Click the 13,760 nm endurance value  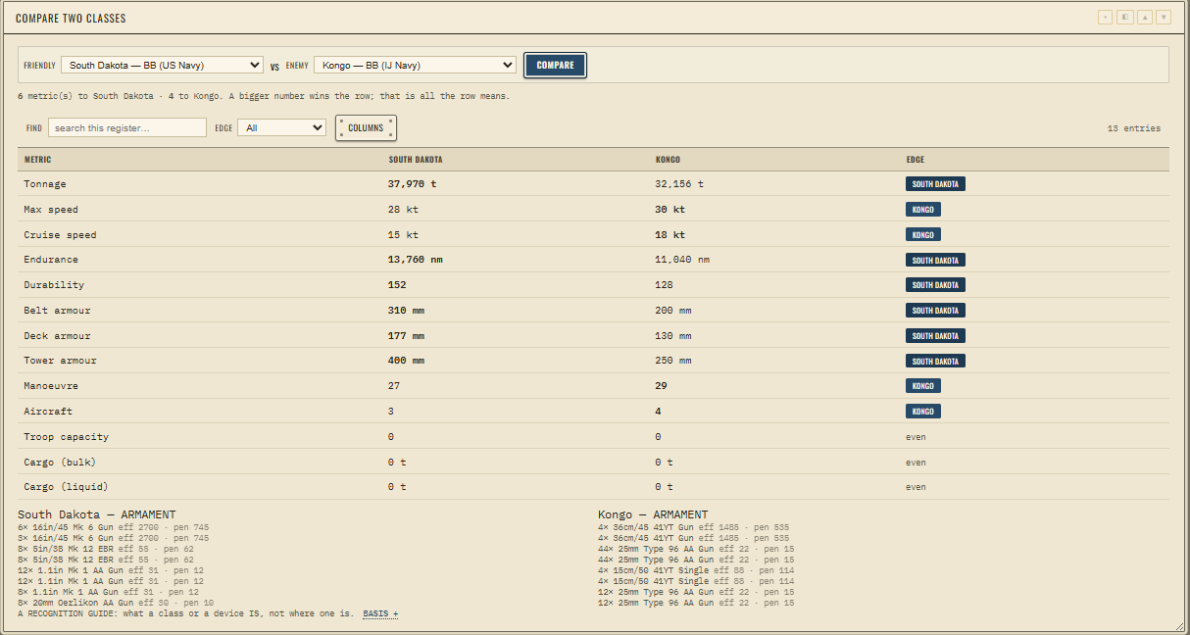point(416,260)
